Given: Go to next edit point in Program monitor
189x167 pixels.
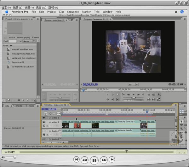Looking at the screenshot, I should click(143, 95).
